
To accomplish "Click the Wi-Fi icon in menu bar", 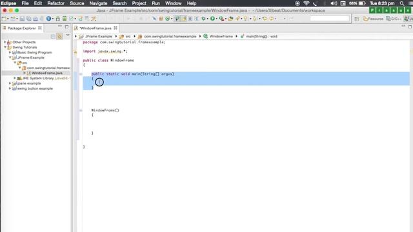I will point(306,3).
